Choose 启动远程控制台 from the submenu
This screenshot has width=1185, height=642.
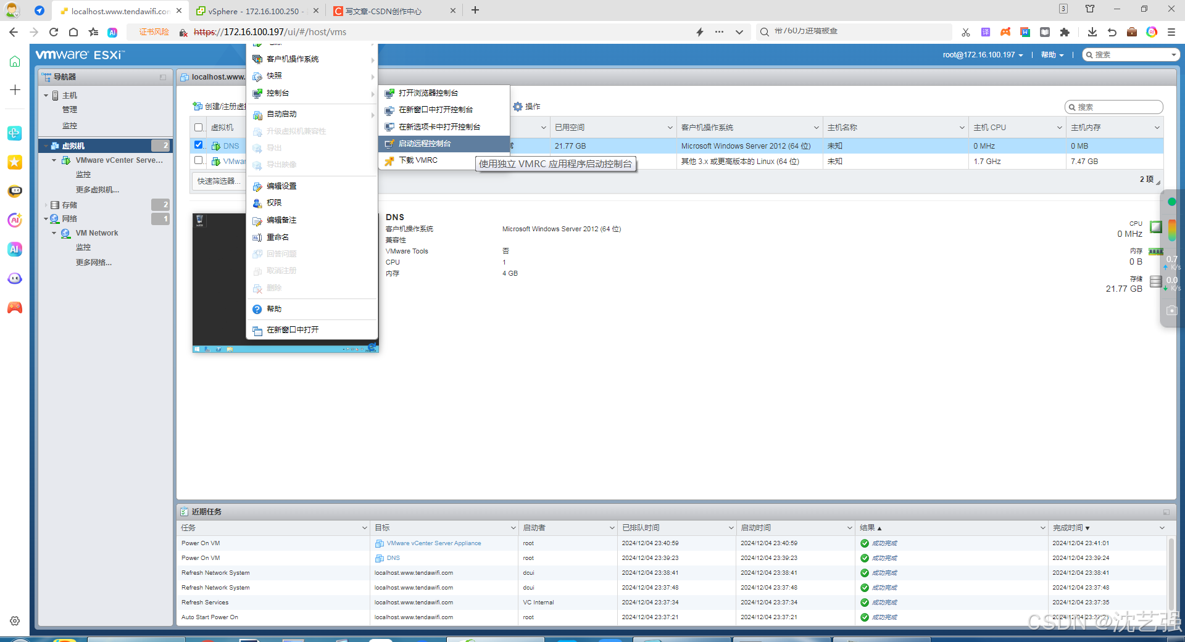(444, 144)
